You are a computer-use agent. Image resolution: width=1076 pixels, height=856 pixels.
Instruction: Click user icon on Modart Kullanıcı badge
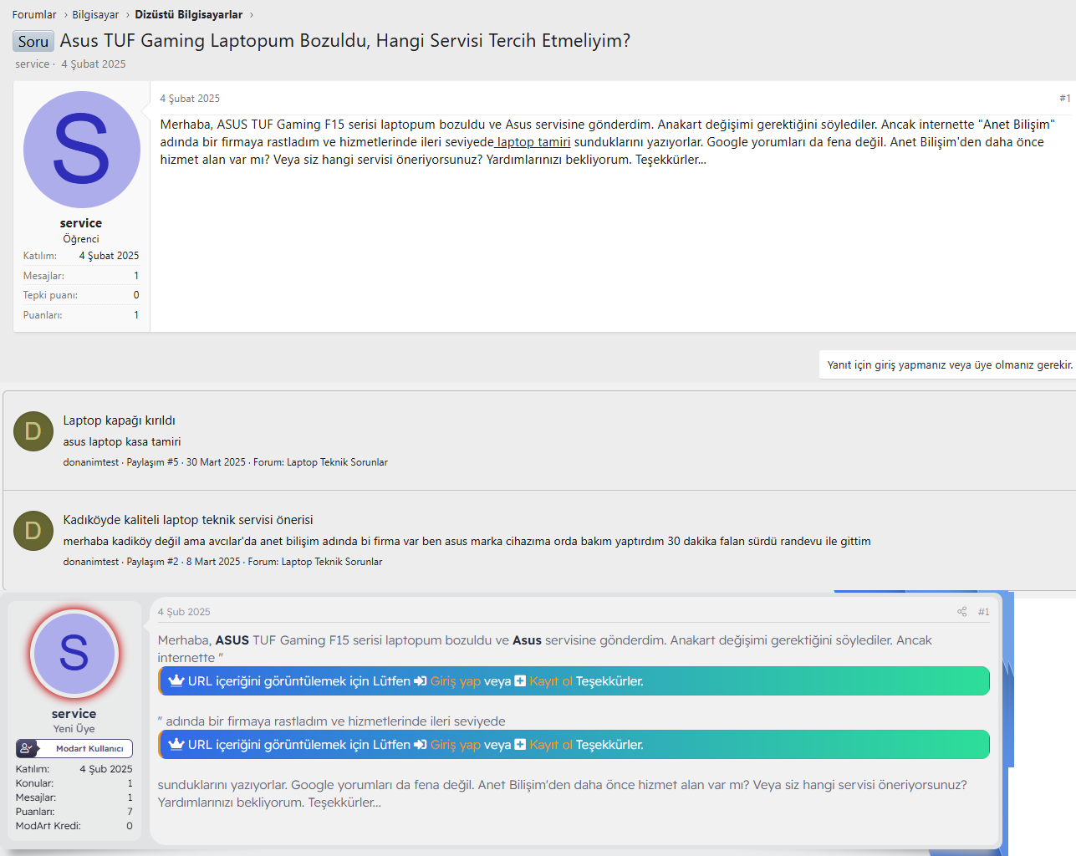click(27, 749)
